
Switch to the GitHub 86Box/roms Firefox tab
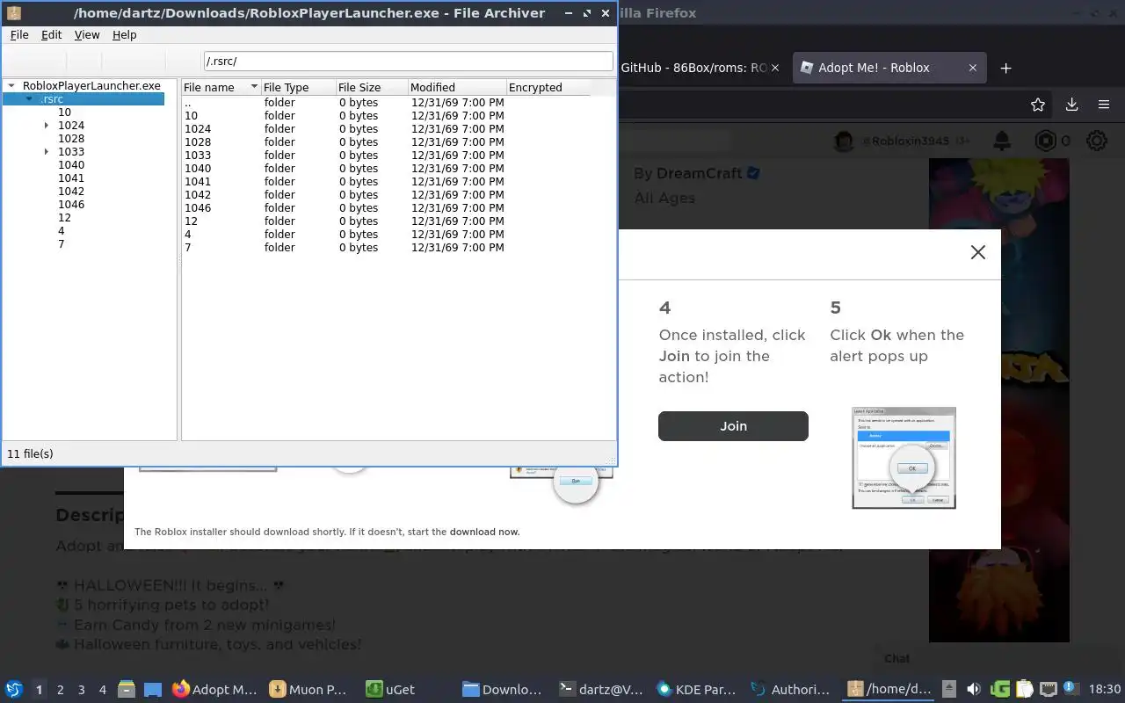click(x=694, y=68)
